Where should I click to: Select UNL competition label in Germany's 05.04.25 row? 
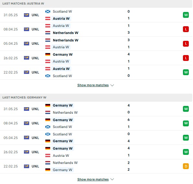click(x=35, y=138)
